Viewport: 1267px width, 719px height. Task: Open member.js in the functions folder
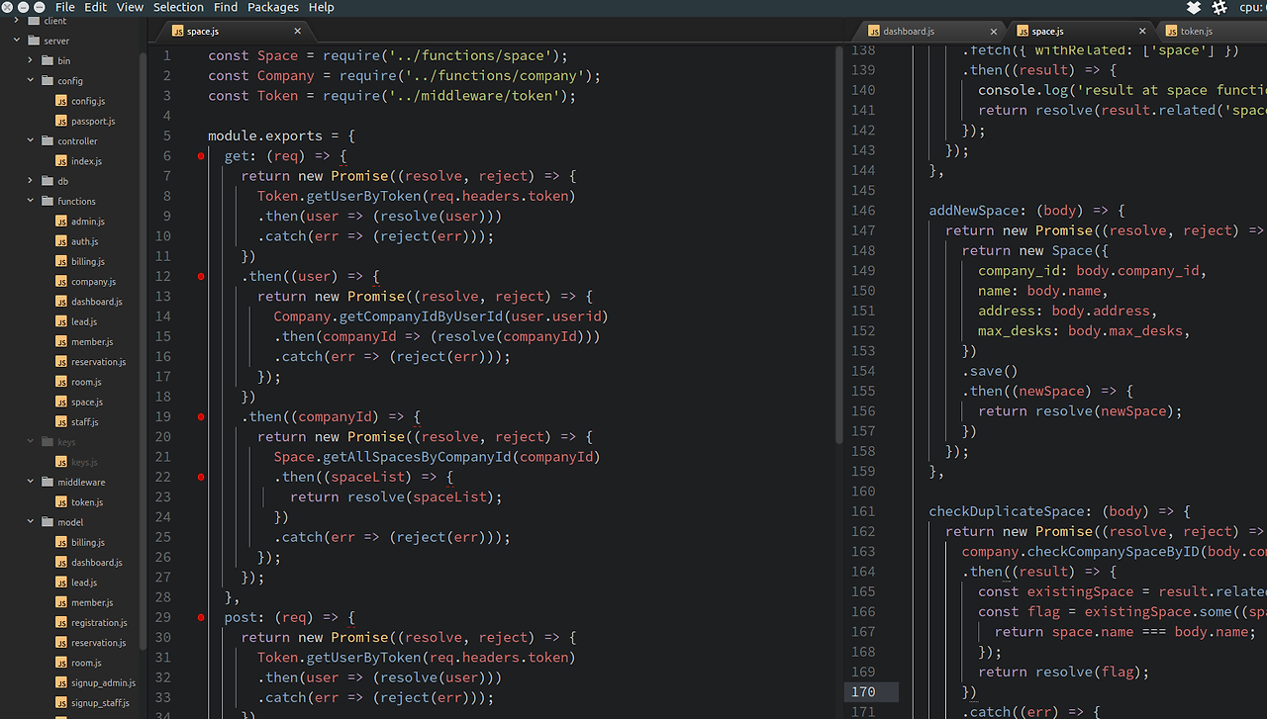92,342
